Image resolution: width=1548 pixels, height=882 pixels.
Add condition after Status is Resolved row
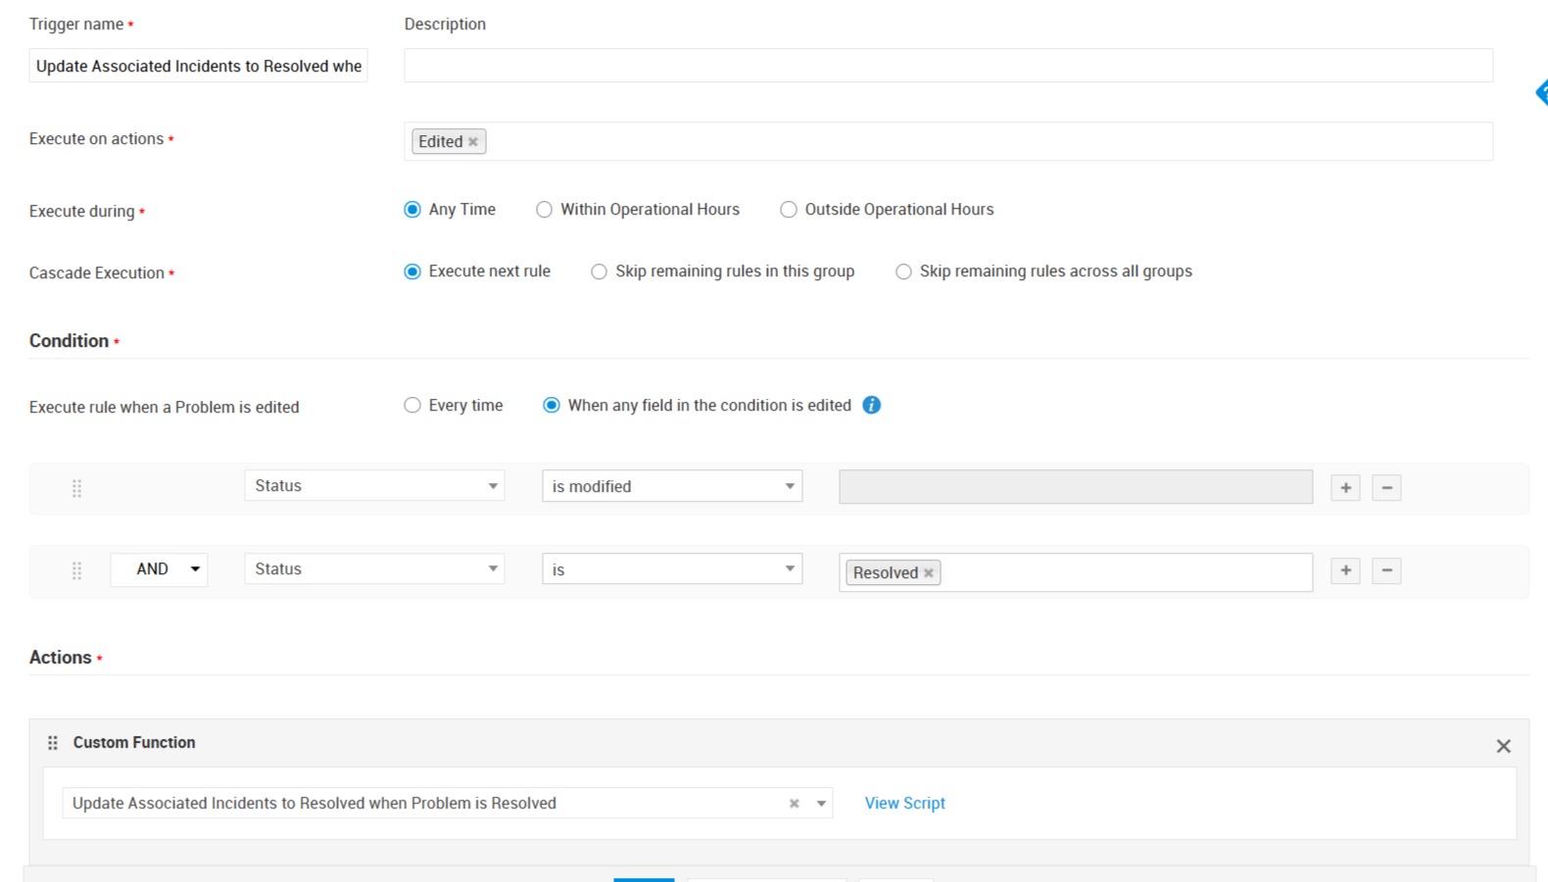click(1345, 570)
